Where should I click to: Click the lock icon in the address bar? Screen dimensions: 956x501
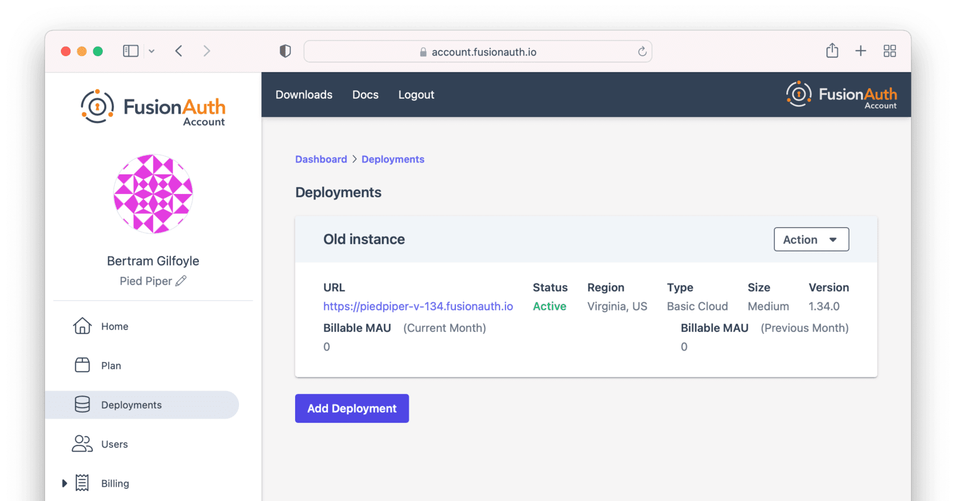coord(423,52)
